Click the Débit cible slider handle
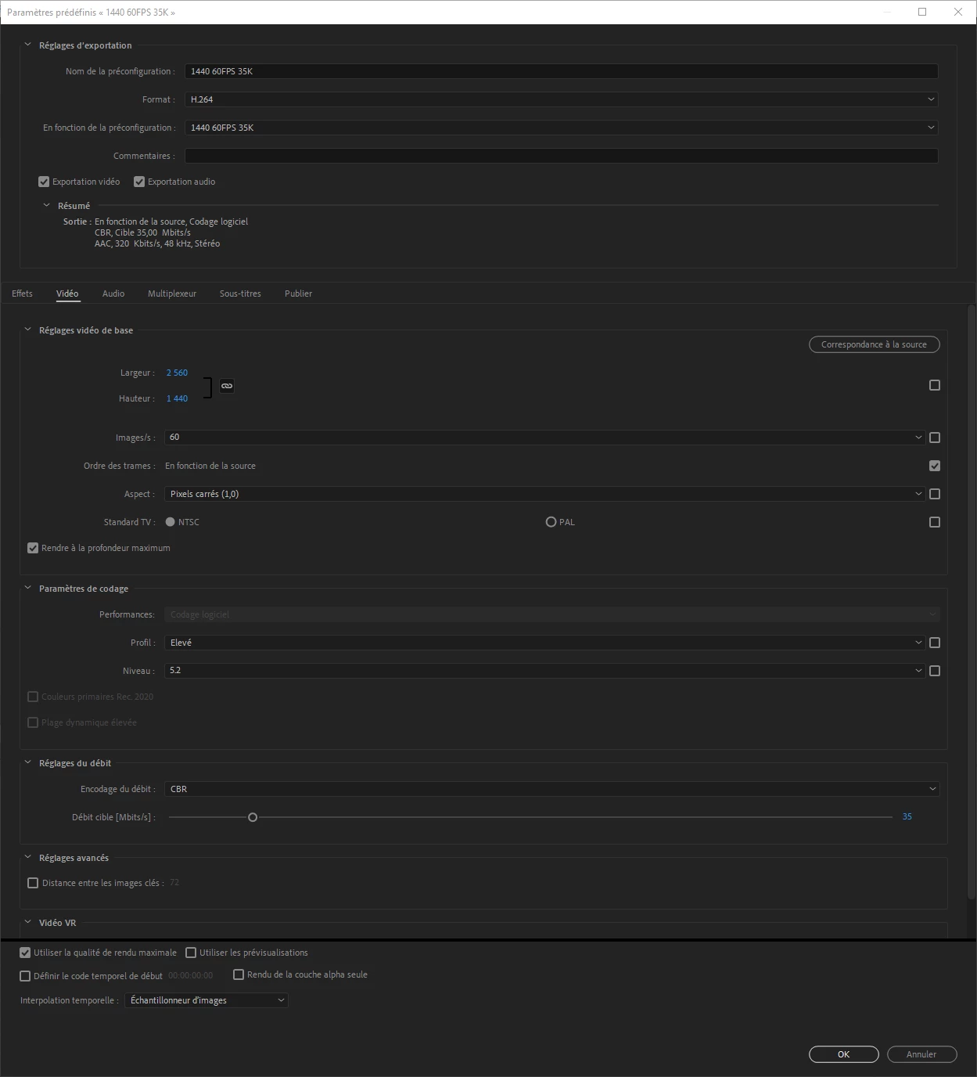This screenshot has width=977, height=1077. pos(253,817)
